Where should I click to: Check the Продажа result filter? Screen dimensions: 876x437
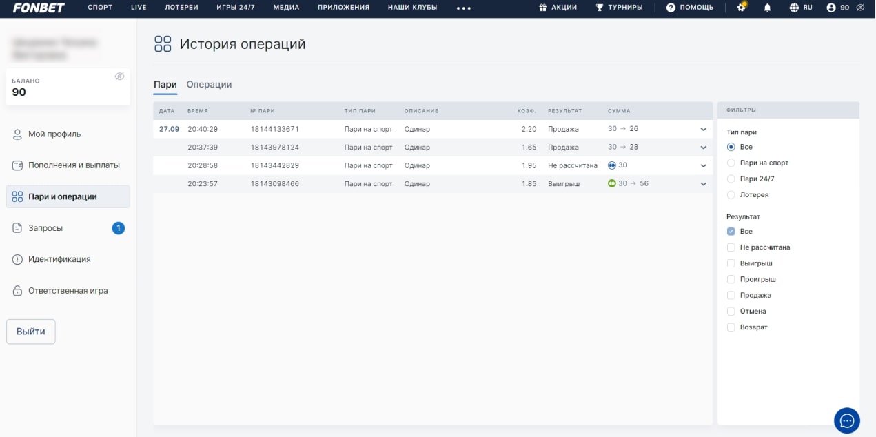click(x=731, y=295)
